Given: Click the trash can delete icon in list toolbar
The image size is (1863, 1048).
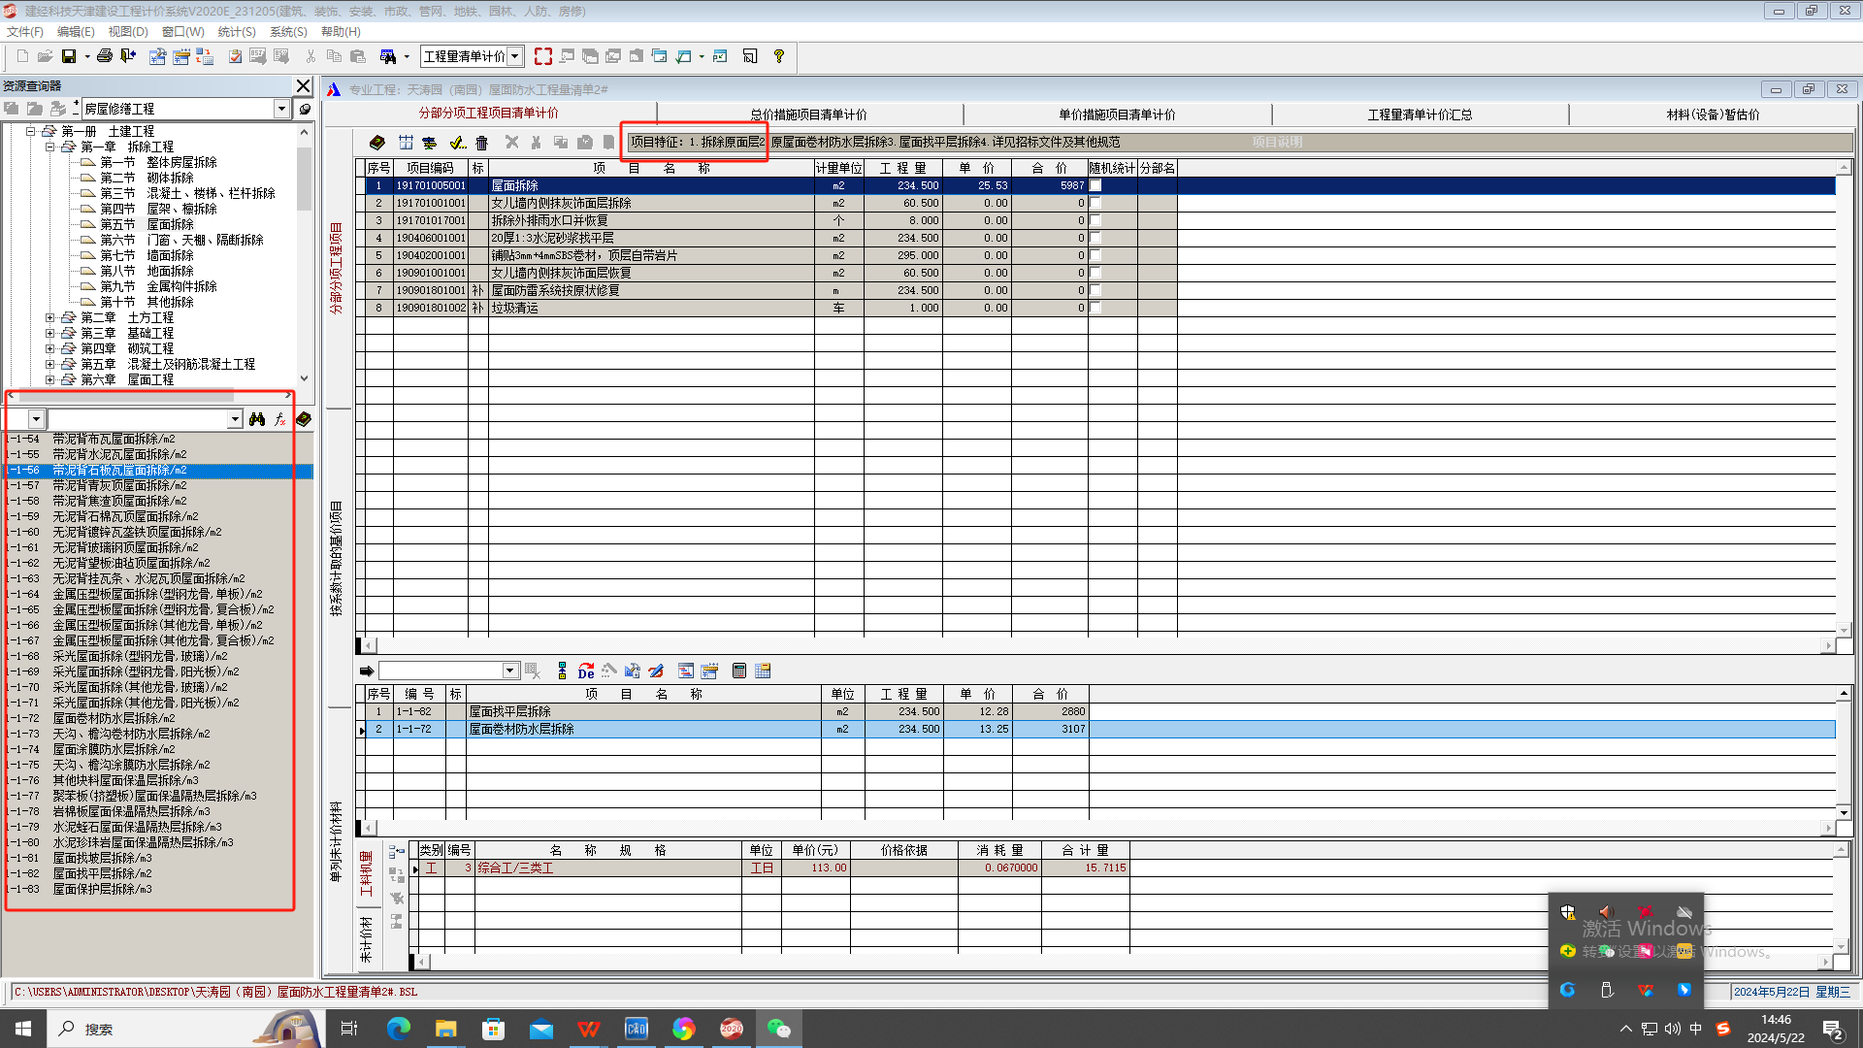Looking at the screenshot, I should (x=481, y=143).
